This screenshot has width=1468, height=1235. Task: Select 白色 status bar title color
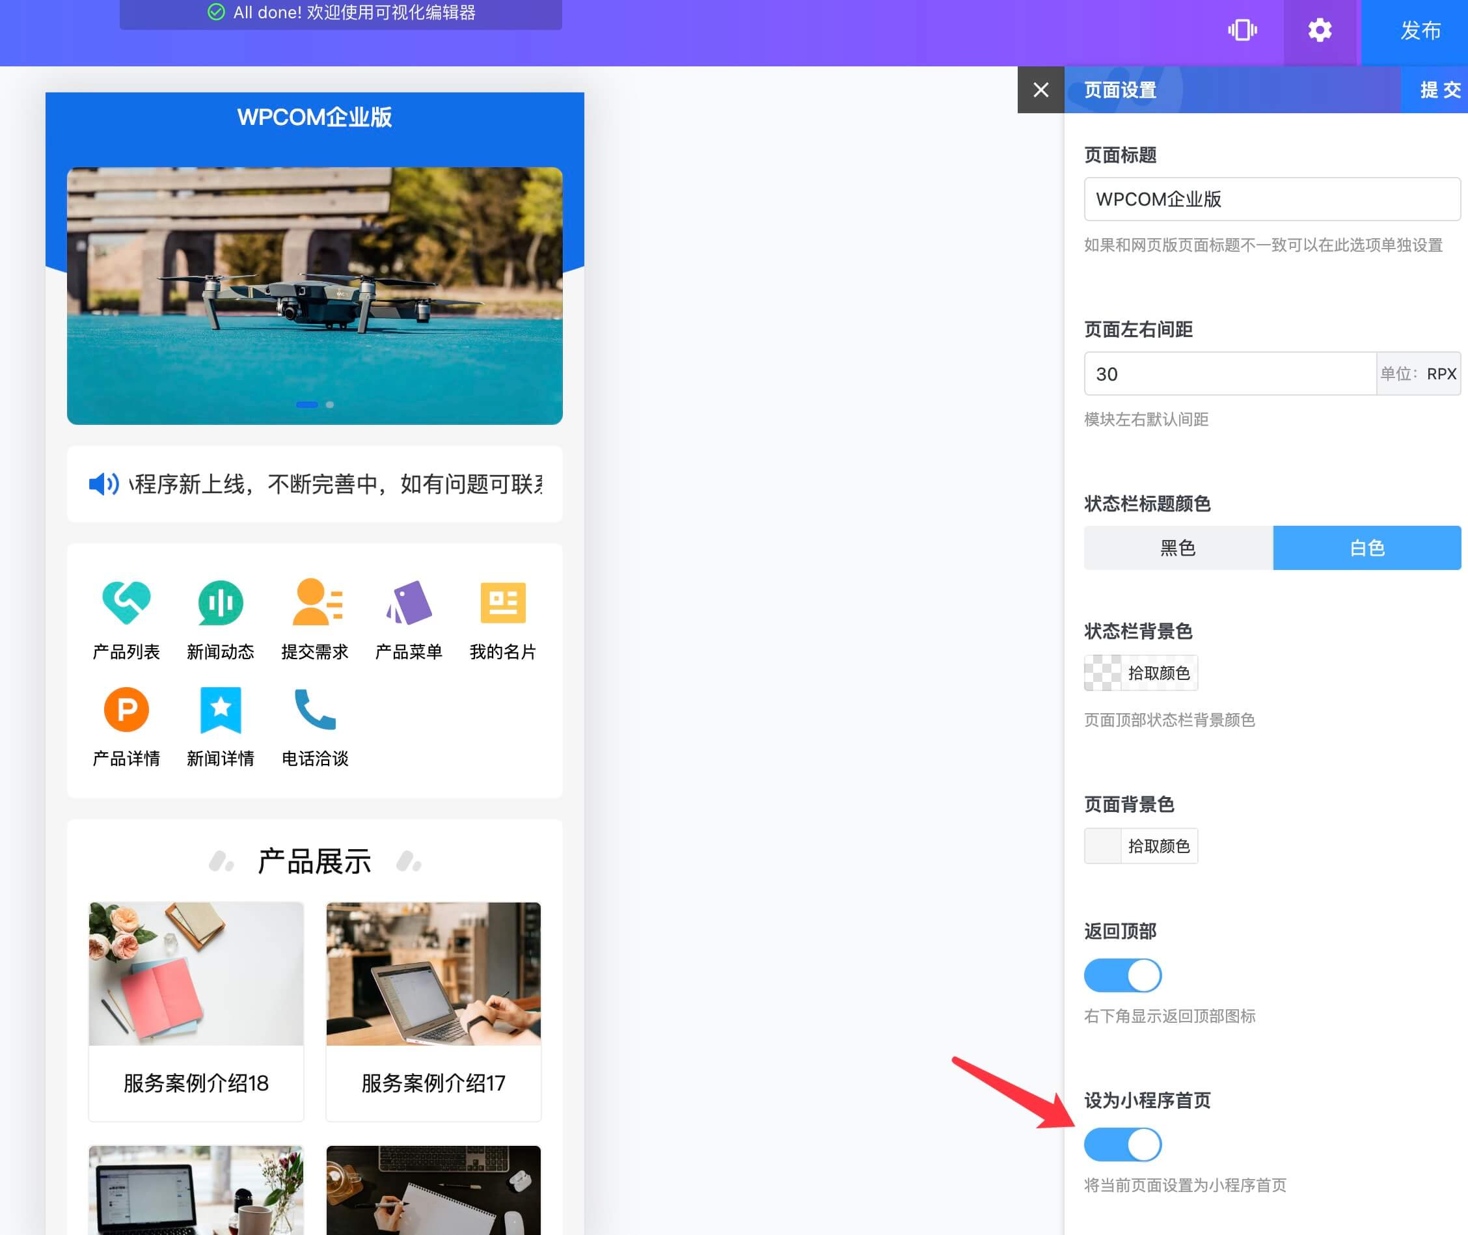tap(1366, 547)
